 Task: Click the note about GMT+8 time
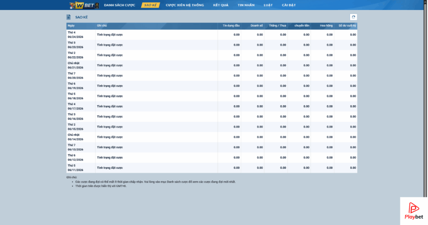point(101,186)
